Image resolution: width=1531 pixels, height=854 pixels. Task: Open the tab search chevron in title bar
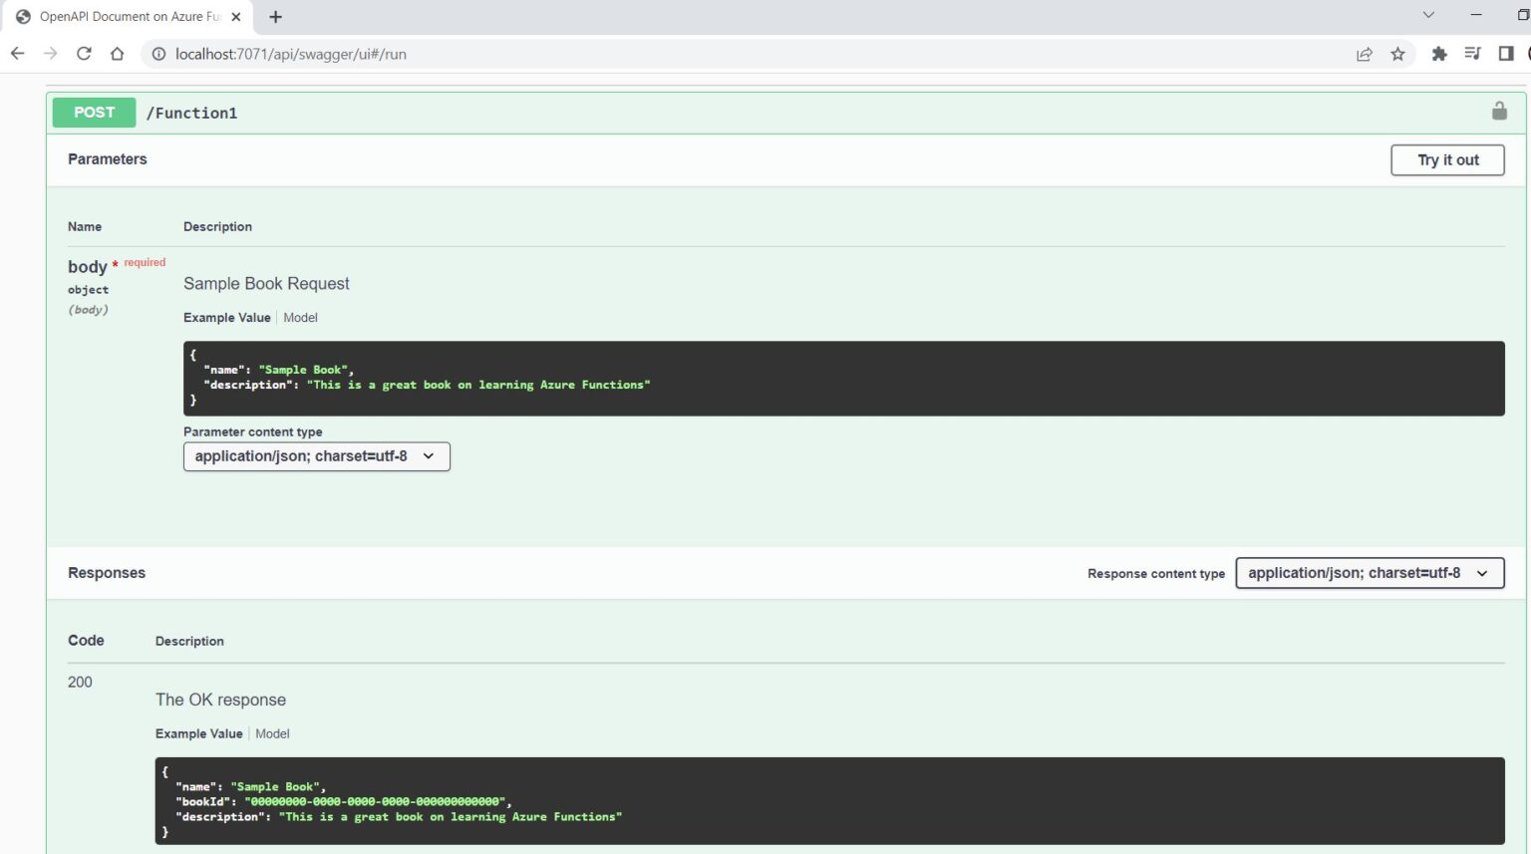click(1428, 15)
